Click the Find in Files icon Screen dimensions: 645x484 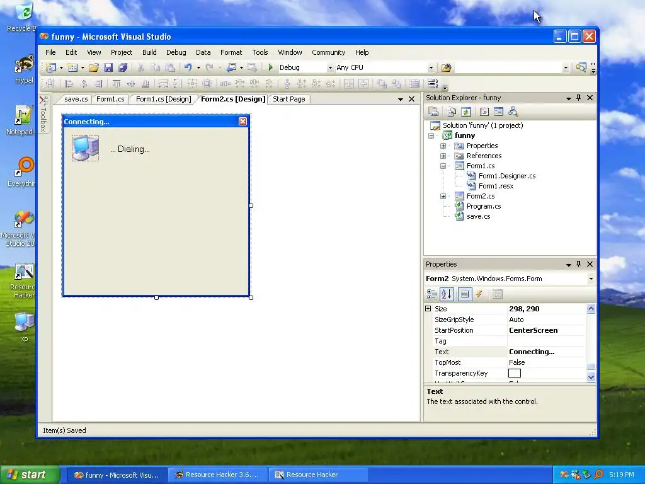(447, 67)
